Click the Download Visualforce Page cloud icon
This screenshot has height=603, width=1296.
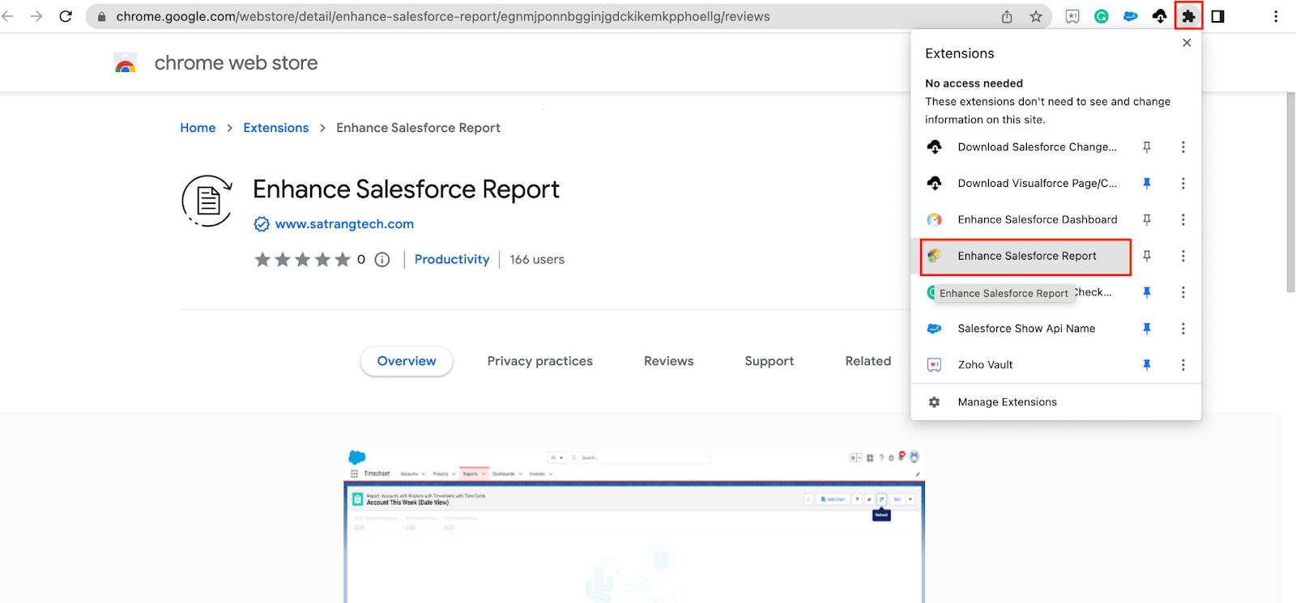click(x=934, y=184)
